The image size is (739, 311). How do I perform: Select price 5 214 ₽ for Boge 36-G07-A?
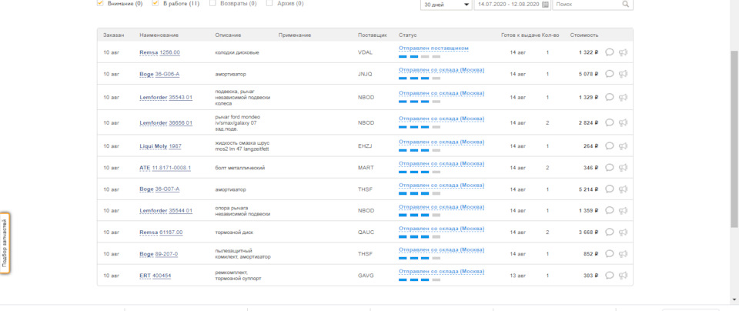pos(588,189)
